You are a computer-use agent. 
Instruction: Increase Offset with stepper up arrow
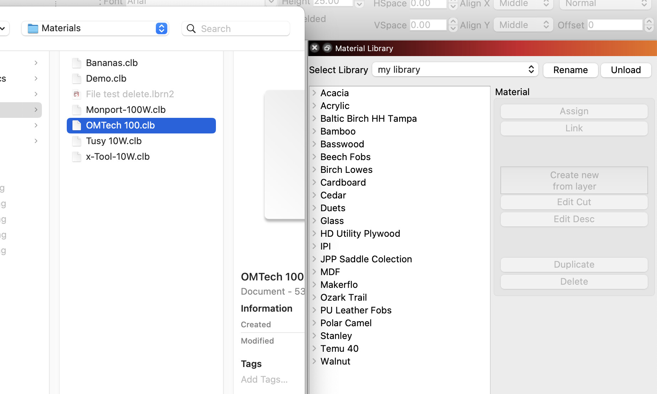coord(649,21)
